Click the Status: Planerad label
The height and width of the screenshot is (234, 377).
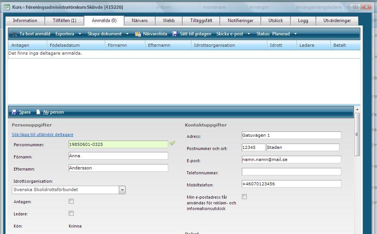[x=273, y=34]
